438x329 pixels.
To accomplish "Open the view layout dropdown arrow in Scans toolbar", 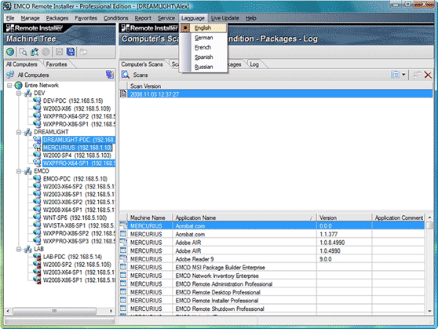I will pyautogui.click(x=403, y=75).
